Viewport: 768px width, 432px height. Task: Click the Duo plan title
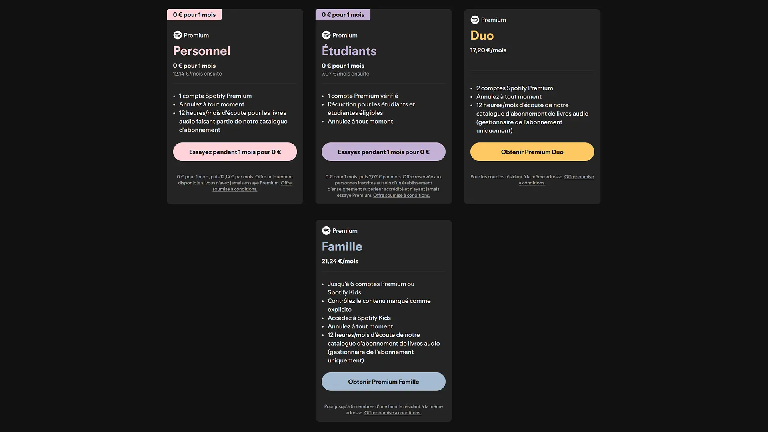click(x=482, y=35)
